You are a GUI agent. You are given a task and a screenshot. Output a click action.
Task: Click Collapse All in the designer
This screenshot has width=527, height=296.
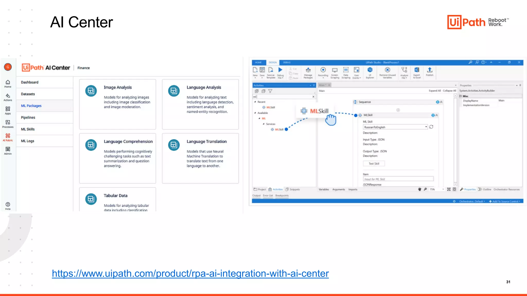pos(449,91)
